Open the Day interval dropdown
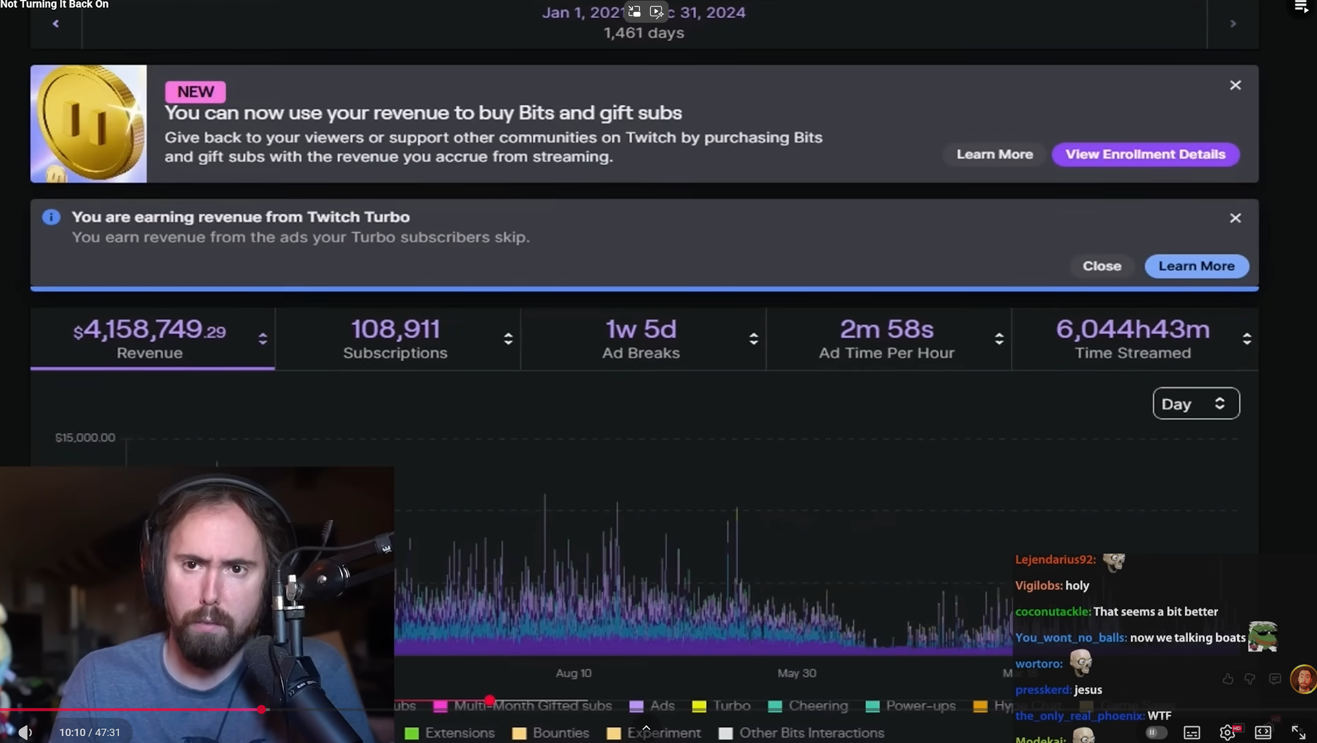1317x743 pixels. (1196, 403)
